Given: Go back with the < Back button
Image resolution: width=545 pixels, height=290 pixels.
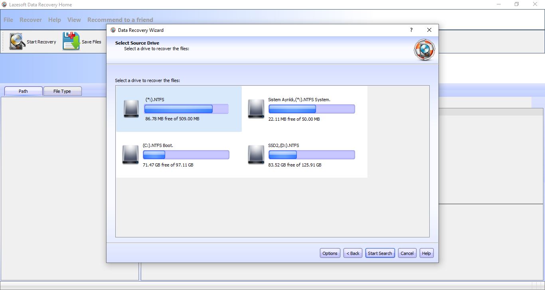Looking at the screenshot, I should click(x=353, y=253).
